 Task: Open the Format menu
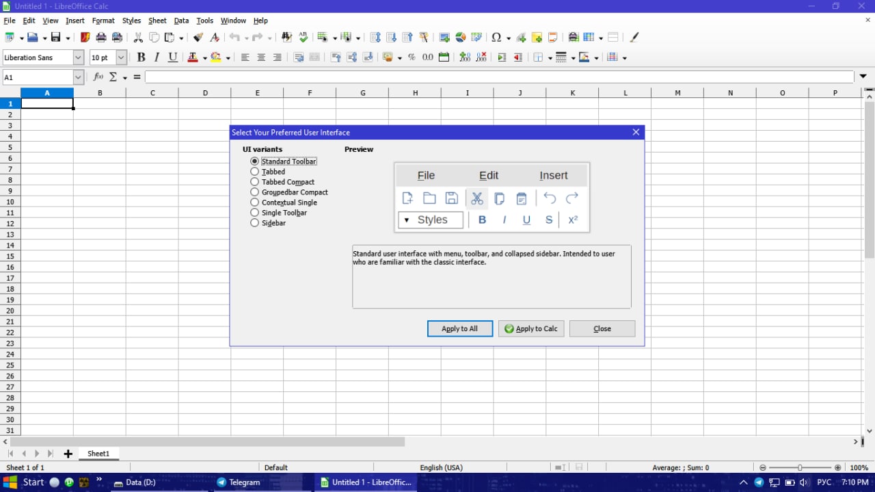click(x=103, y=21)
